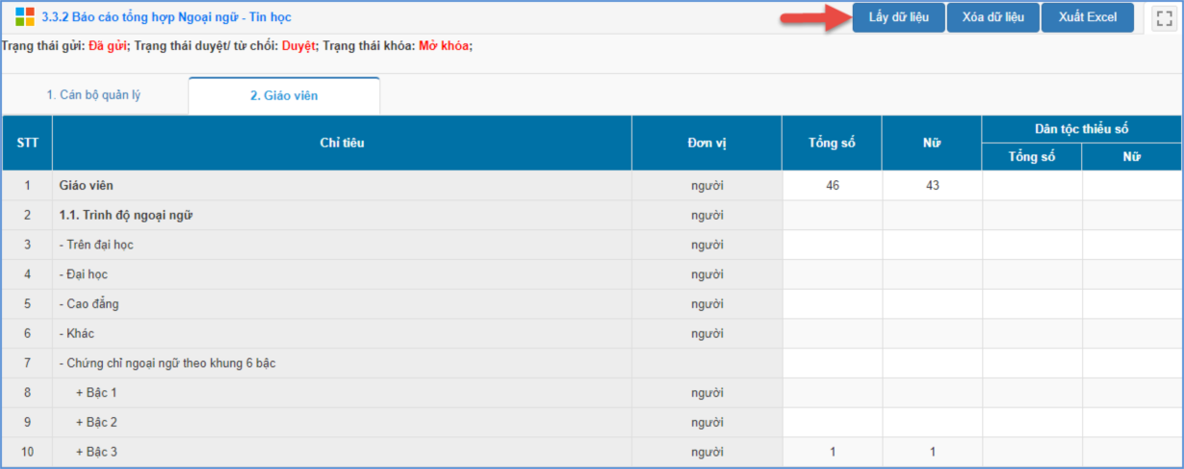The image size is (1184, 469).
Task: Click Dân tộc thiểu số Tổng số cell for Giáo viên
Action: [1031, 186]
